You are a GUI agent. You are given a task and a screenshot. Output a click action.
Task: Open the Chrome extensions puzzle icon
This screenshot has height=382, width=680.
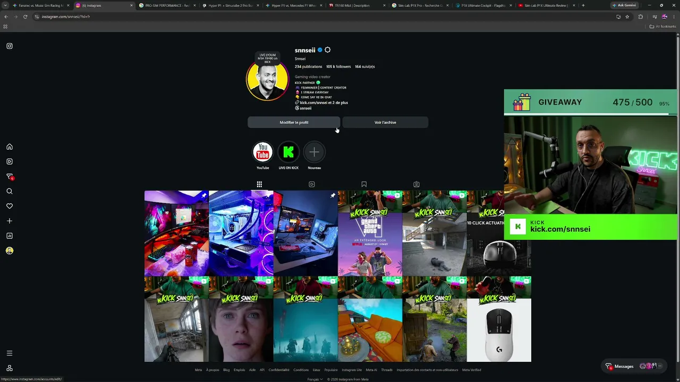pos(640,16)
